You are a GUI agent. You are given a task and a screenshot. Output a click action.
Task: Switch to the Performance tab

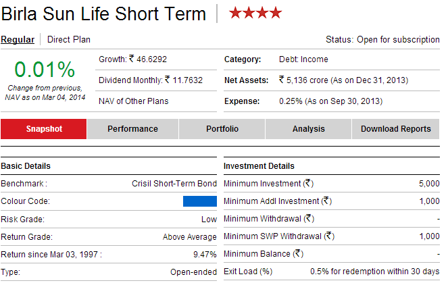[x=132, y=129]
